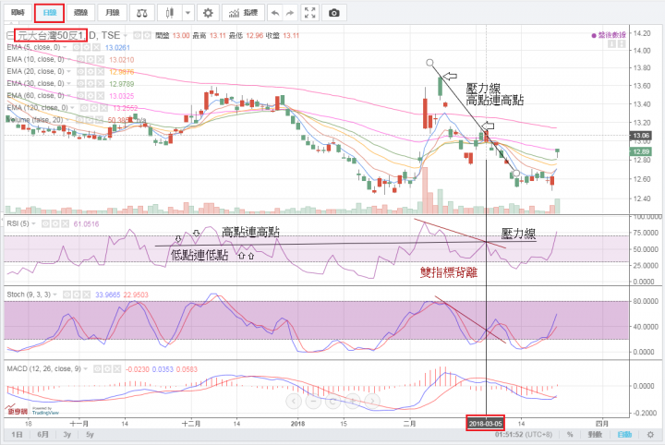
Task: Open the 指標 indicators button
Action: tap(243, 14)
